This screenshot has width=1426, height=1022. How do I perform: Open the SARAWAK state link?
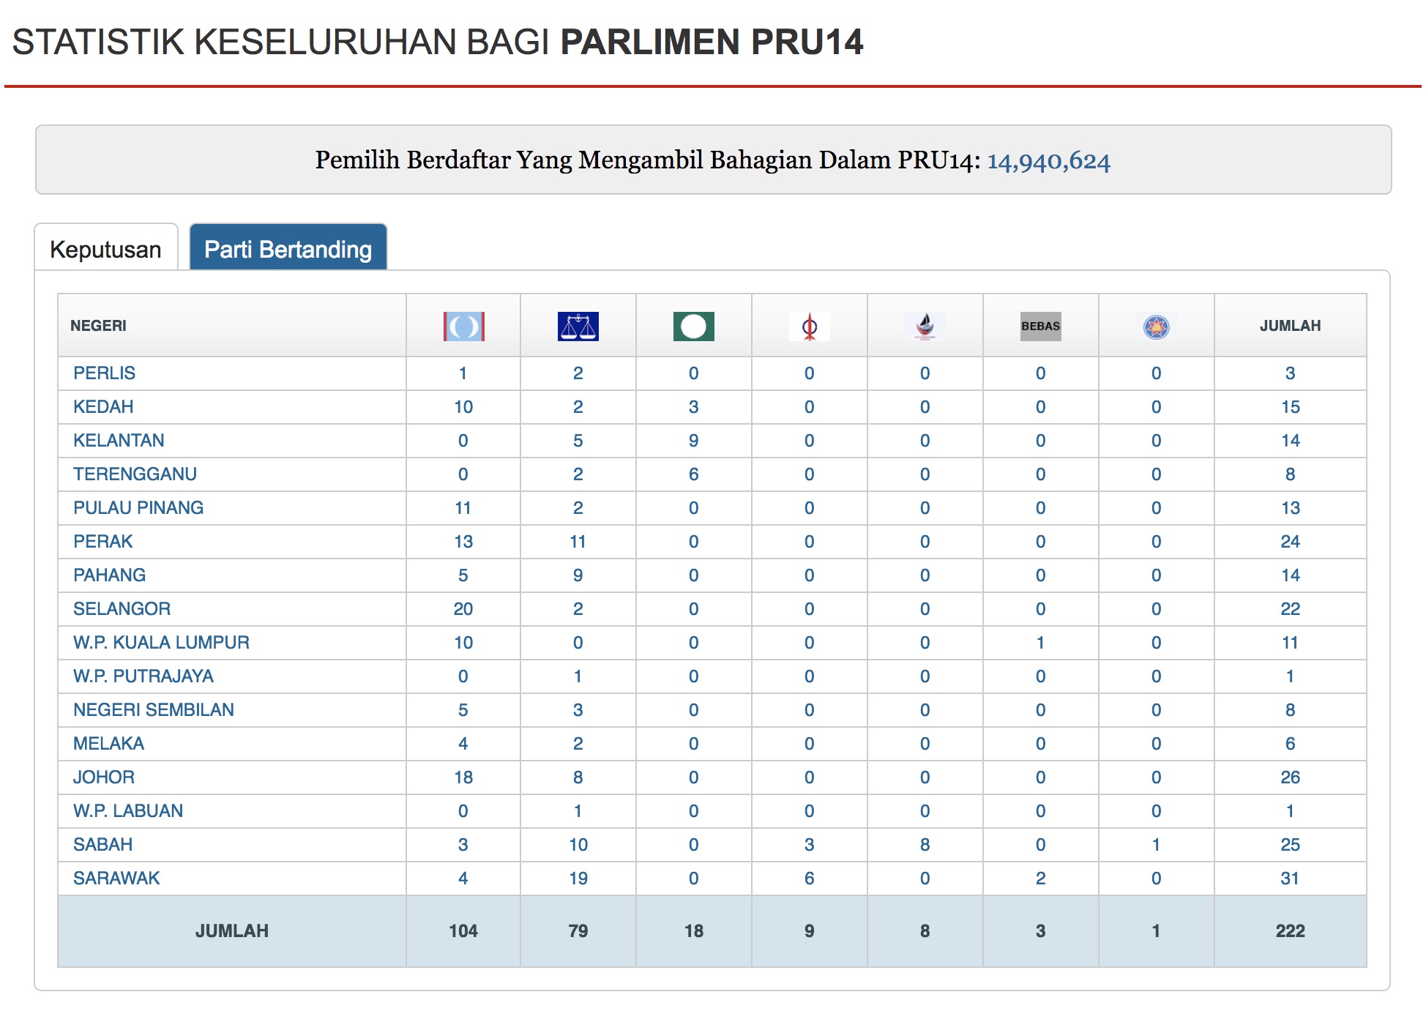(x=116, y=879)
